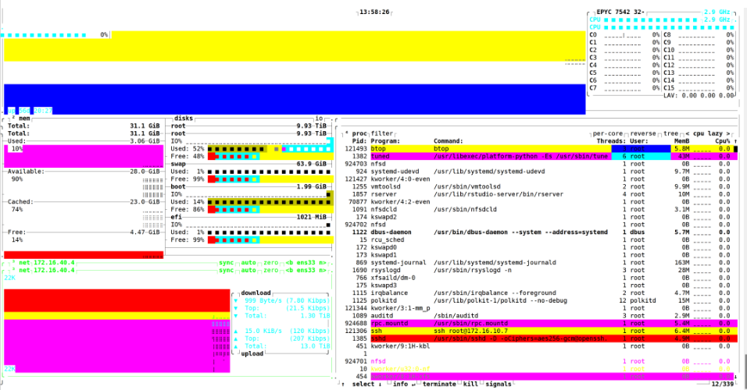Click the down arrow after select
This screenshot has width=747, height=390.
pos(381,384)
